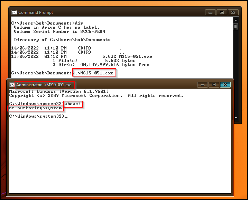Open the Administrator window's system menu icon
This screenshot has width=248, height=200.
click(12, 85)
